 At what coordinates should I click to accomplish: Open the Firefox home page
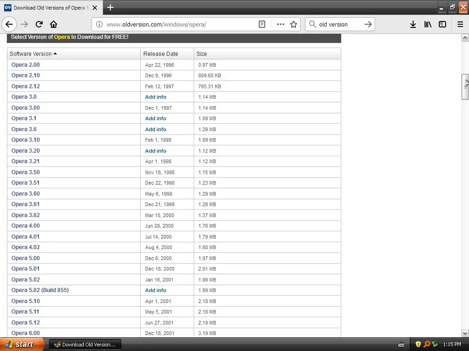54,24
